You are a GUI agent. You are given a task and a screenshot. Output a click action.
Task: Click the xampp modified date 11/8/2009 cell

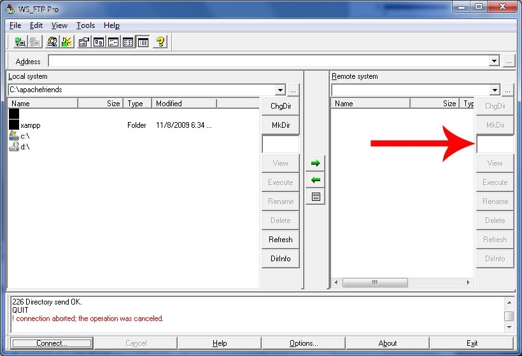point(183,125)
